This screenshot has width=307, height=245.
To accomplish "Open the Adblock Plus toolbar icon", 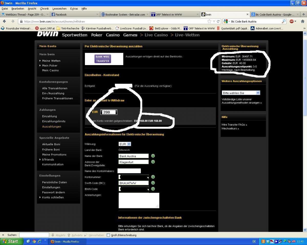I will point(292,21).
